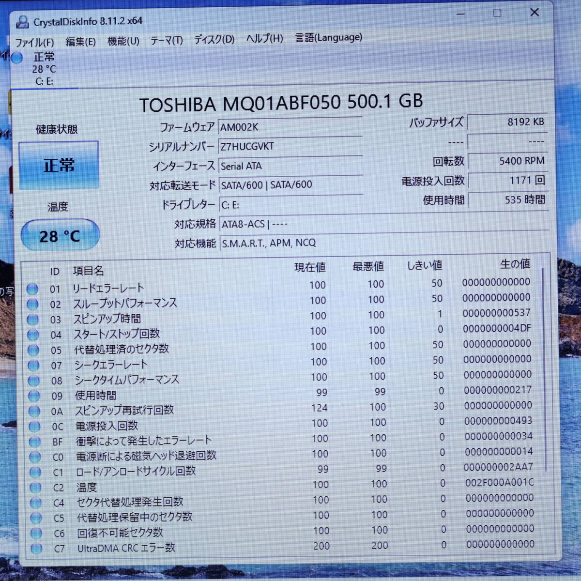Click raw value 000000000537
Viewport: 581px width, 581px height.
[x=496, y=313]
